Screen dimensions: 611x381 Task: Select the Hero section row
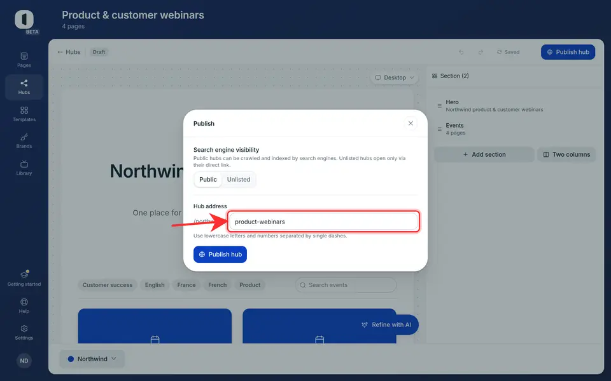click(515, 106)
